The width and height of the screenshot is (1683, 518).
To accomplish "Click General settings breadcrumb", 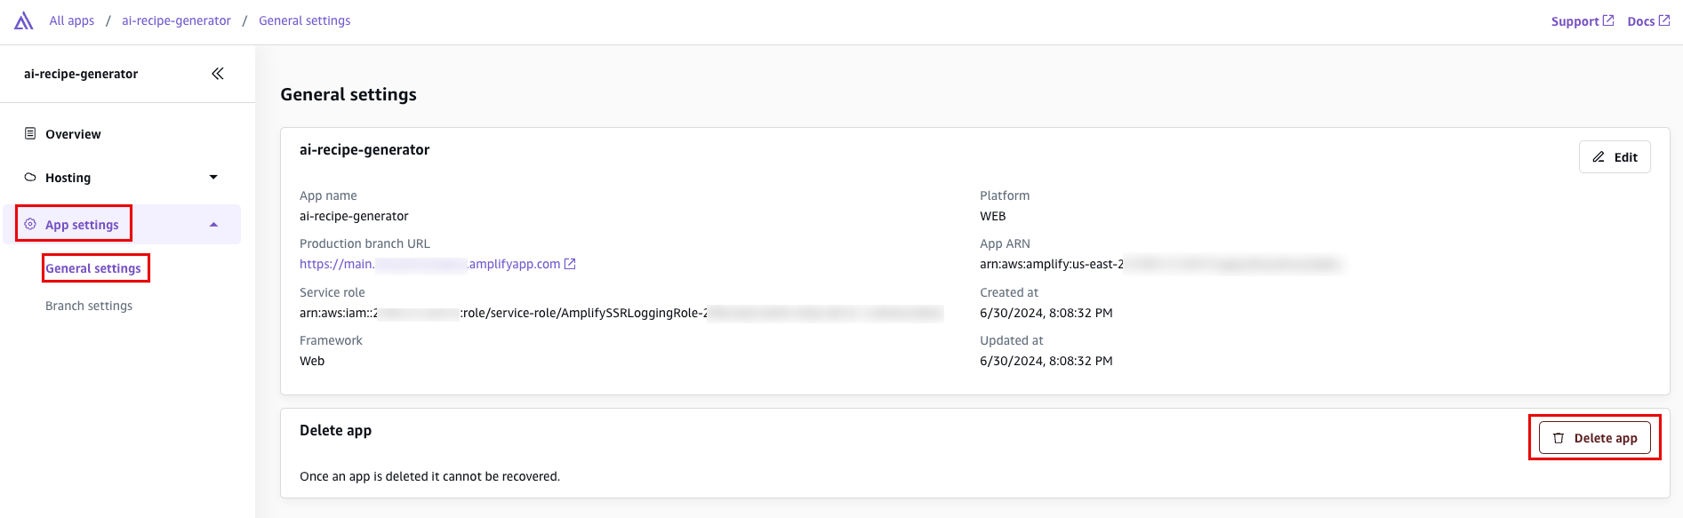I will point(304,20).
